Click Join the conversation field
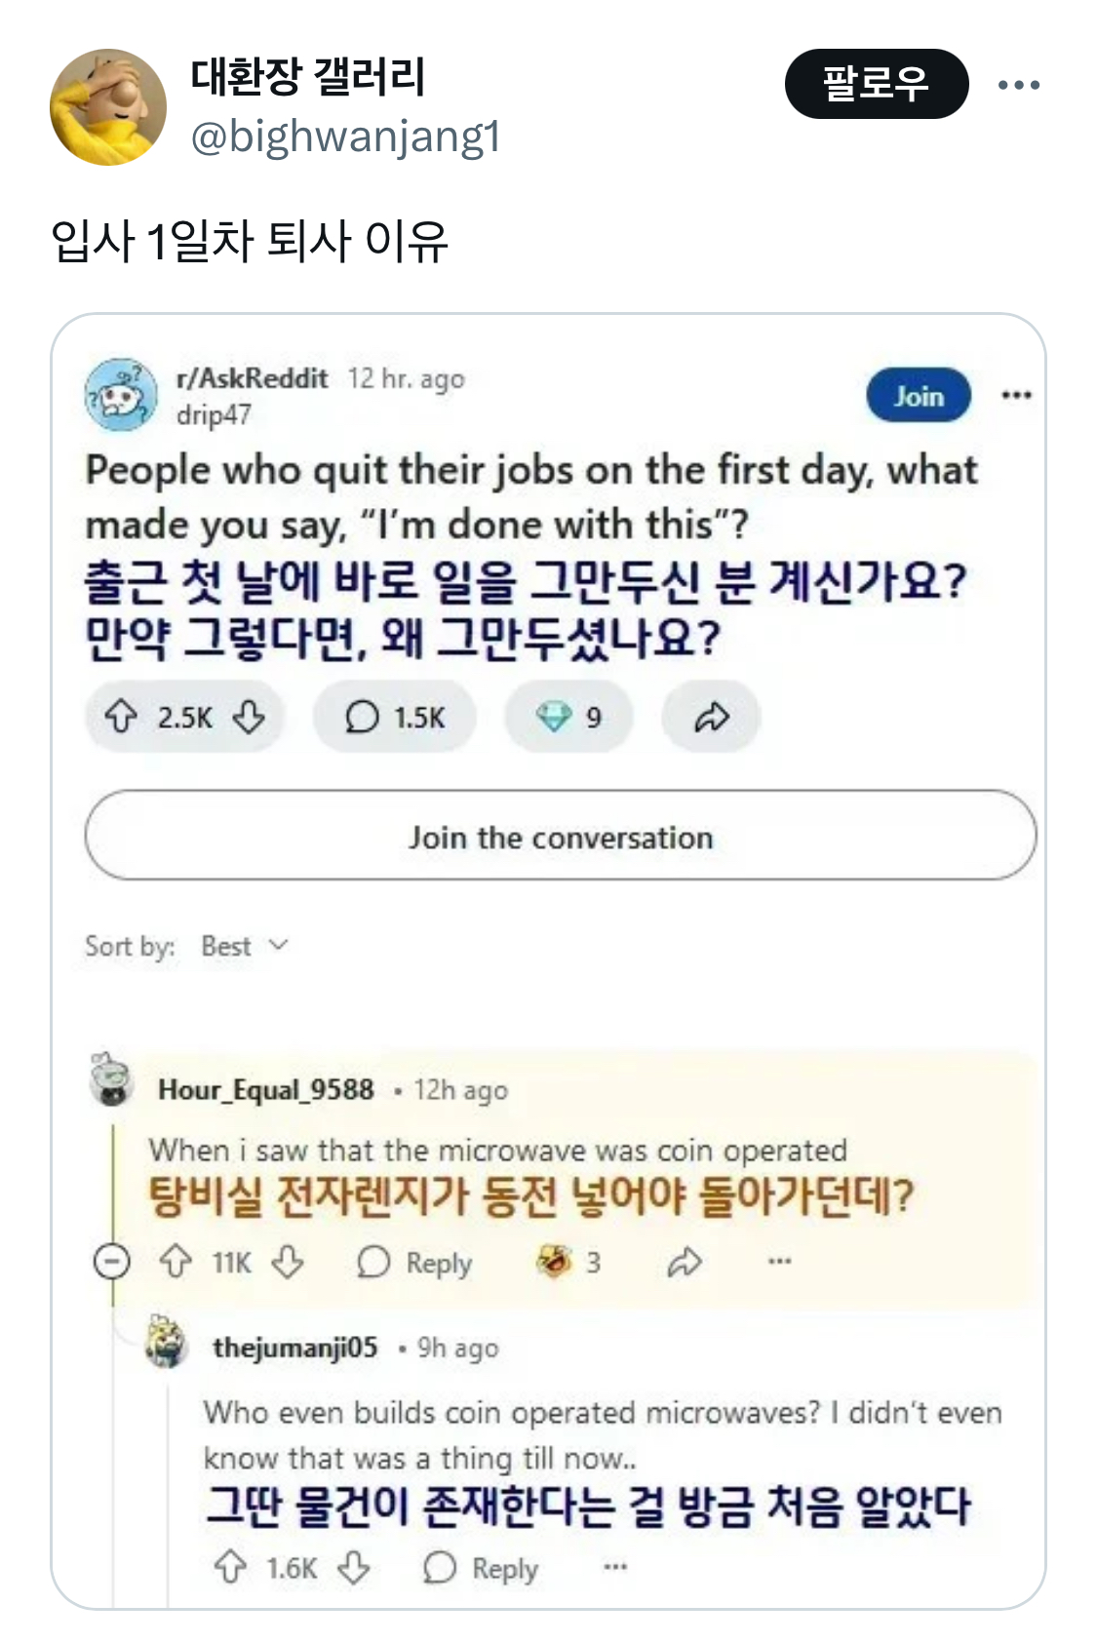Viewport: 1097px width, 1643px height. (561, 836)
